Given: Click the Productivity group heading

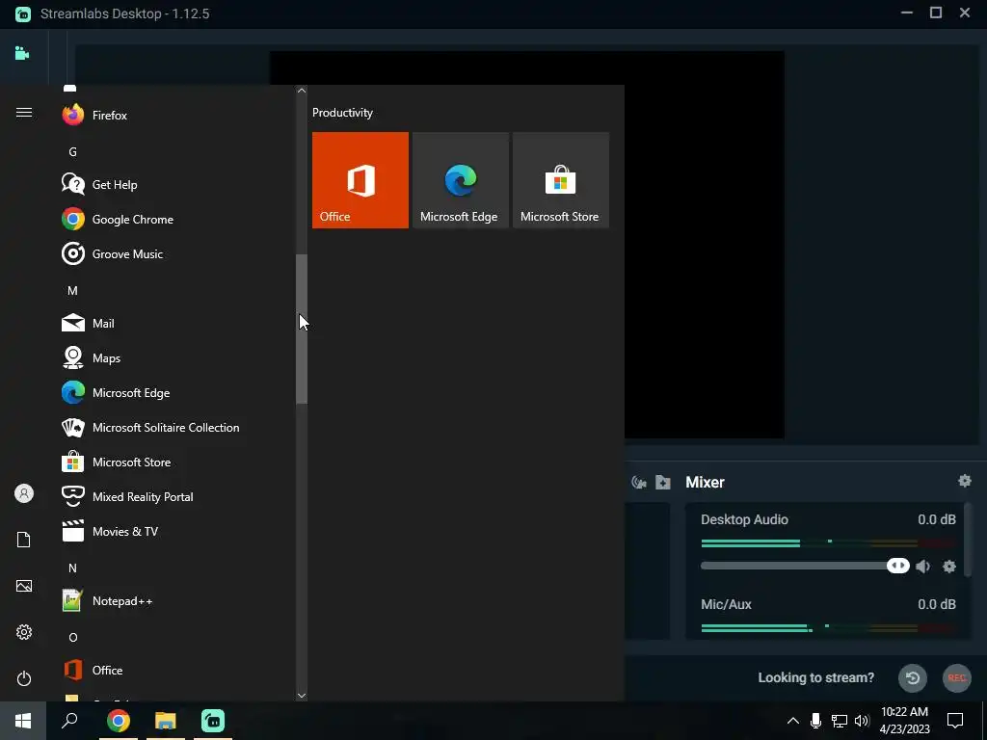Looking at the screenshot, I should (x=342, y=113).
